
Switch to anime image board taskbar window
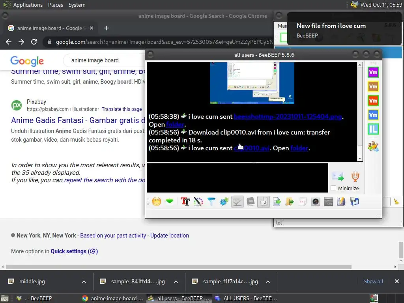[x=112, y=298]
